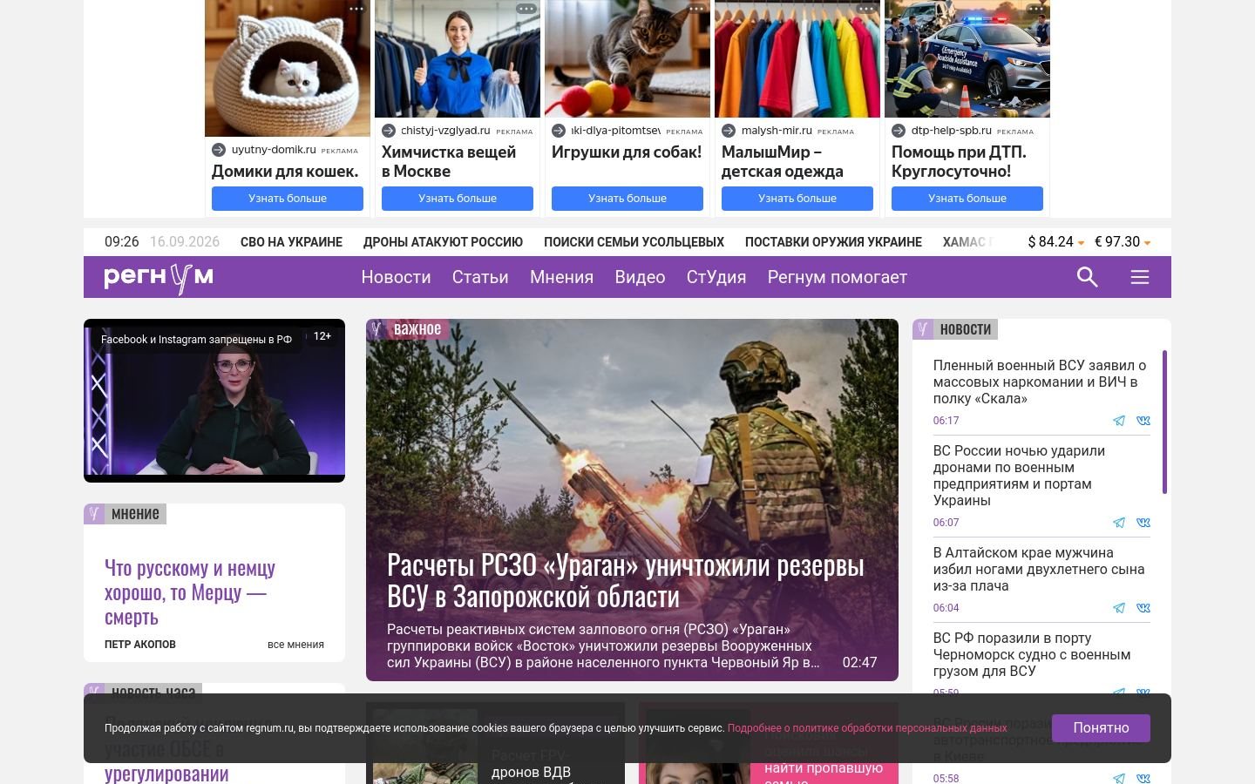Click Узнать больше on ДТП help ad
1255x784 pixels.
[x=967, y=199]
